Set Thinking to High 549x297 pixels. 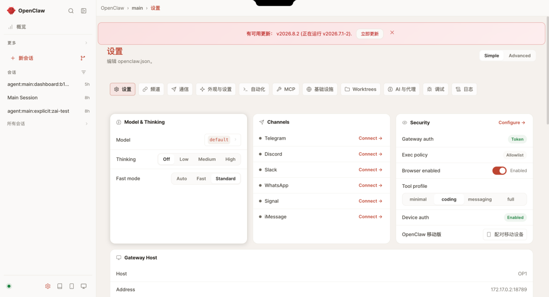(230, 159)
